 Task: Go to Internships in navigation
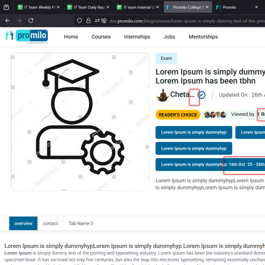click(x=137, y=37)
